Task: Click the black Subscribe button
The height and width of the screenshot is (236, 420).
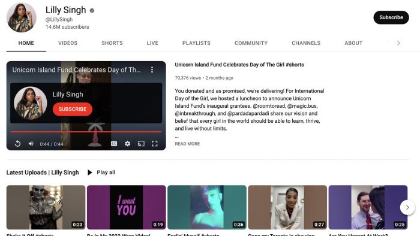Action: 391,17
